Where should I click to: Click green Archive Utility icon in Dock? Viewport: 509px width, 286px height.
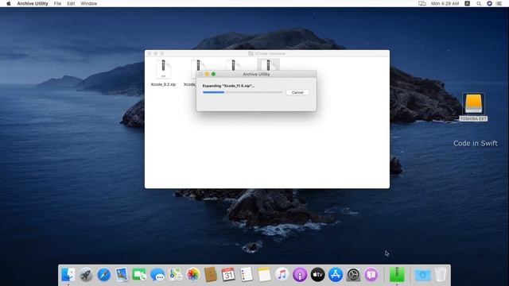397,275
